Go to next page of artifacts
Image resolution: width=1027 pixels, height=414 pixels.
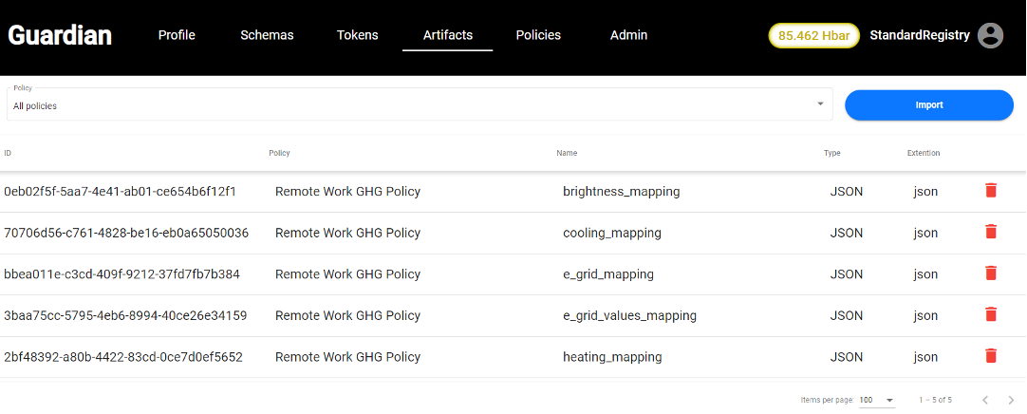click(x=1011, y=401)
